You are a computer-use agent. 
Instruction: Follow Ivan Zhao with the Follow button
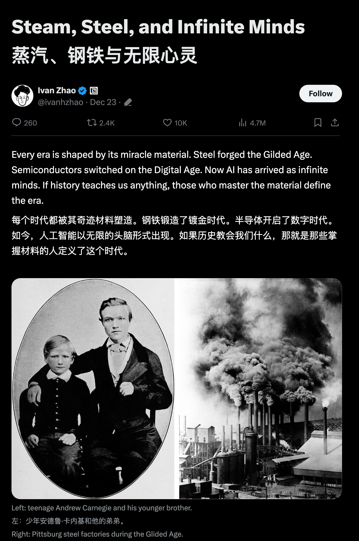[320, 94]
